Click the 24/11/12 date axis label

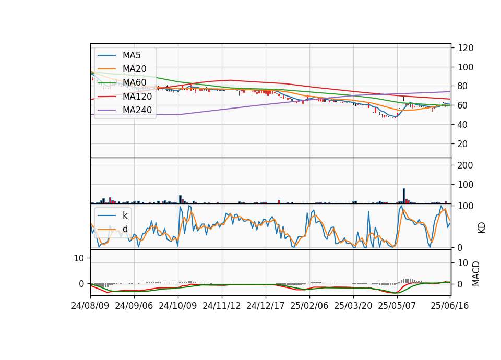click(x=221, y=306)
